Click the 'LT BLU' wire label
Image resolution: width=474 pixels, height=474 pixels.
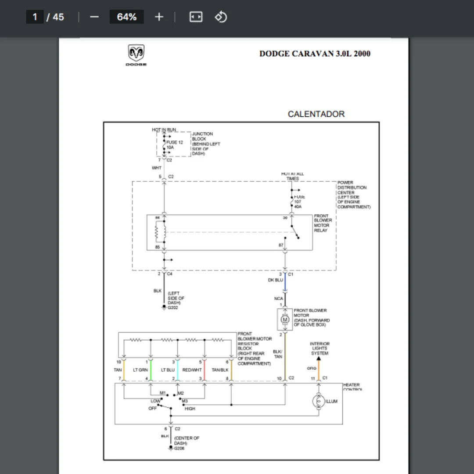(168, 370)
